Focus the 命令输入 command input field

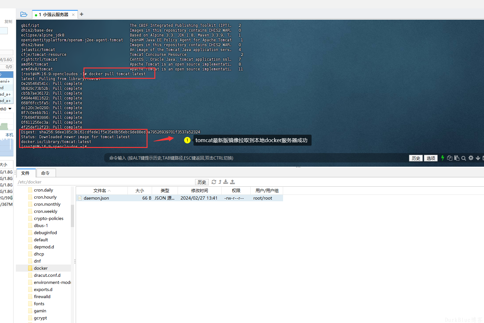pyautogui.click(x=256, y=158)
